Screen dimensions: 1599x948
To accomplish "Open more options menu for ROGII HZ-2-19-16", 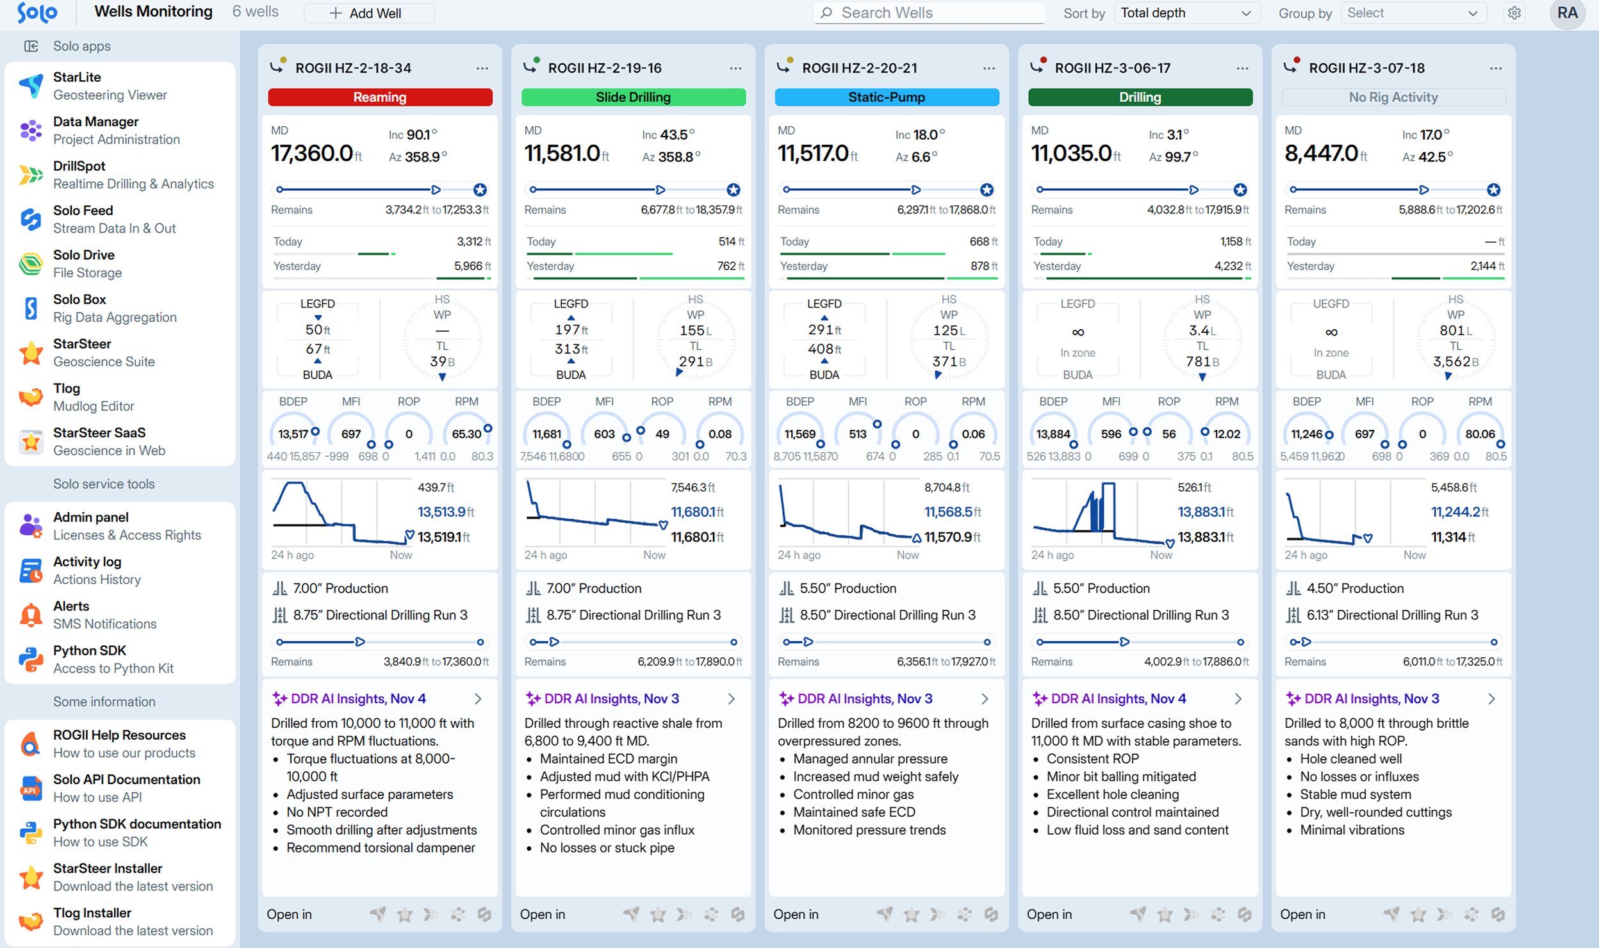I will tap(735, 68).
